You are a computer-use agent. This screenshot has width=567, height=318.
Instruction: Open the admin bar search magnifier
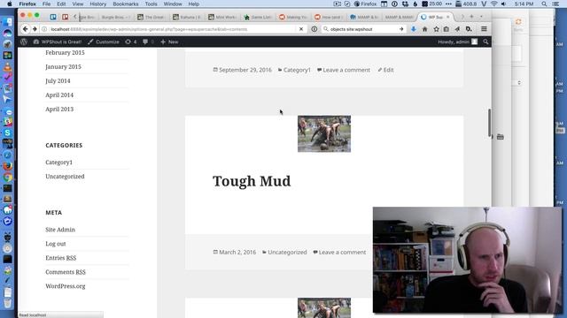[485, 42]
